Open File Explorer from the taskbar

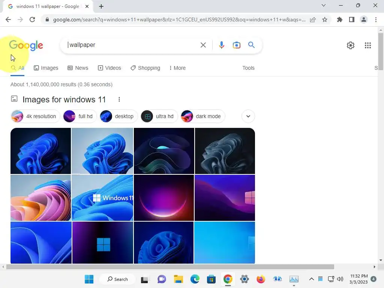click(x=178, y=279)
